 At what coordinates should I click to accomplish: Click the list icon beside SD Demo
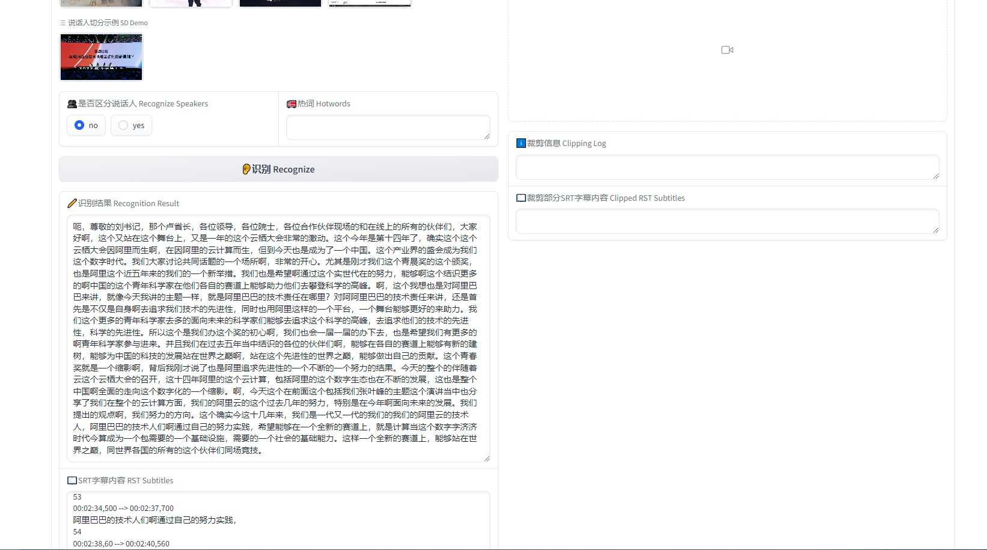pos(63,23)
